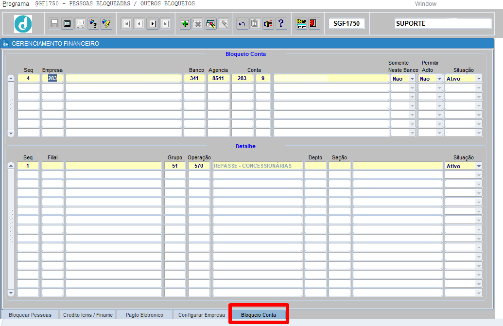
Task: Select the Pagto Eletronico tab
Action: (x=144, y=315)
